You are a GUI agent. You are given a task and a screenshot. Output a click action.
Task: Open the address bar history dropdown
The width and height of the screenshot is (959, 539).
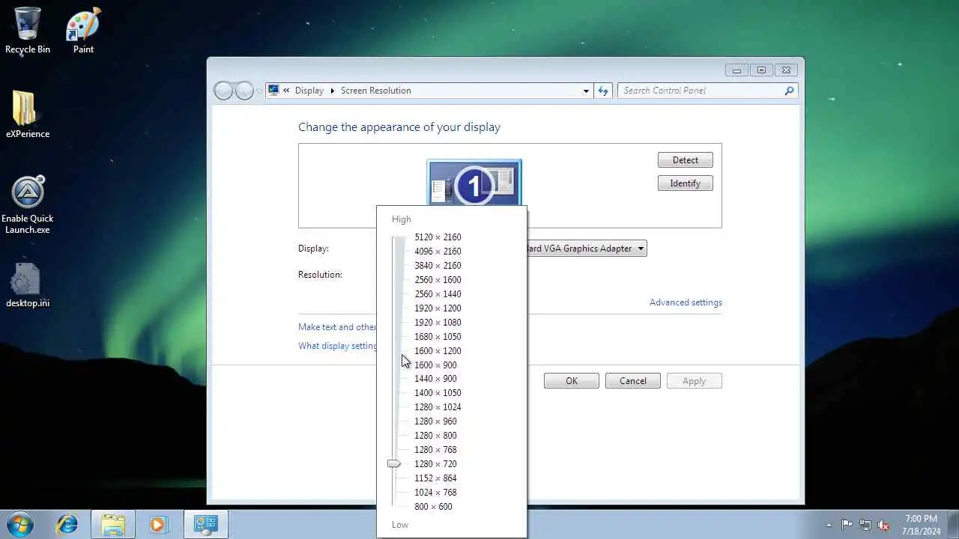click(586, 91)
